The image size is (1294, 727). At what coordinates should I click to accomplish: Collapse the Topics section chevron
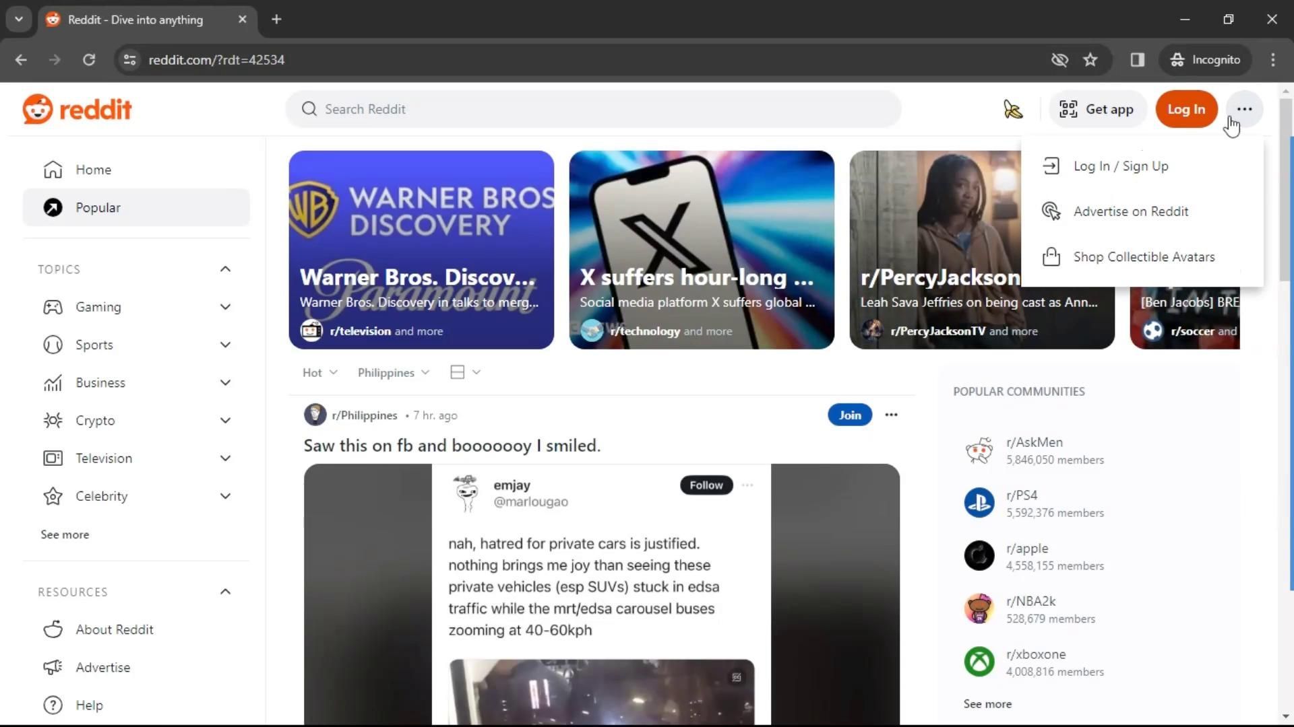[225, 269]
